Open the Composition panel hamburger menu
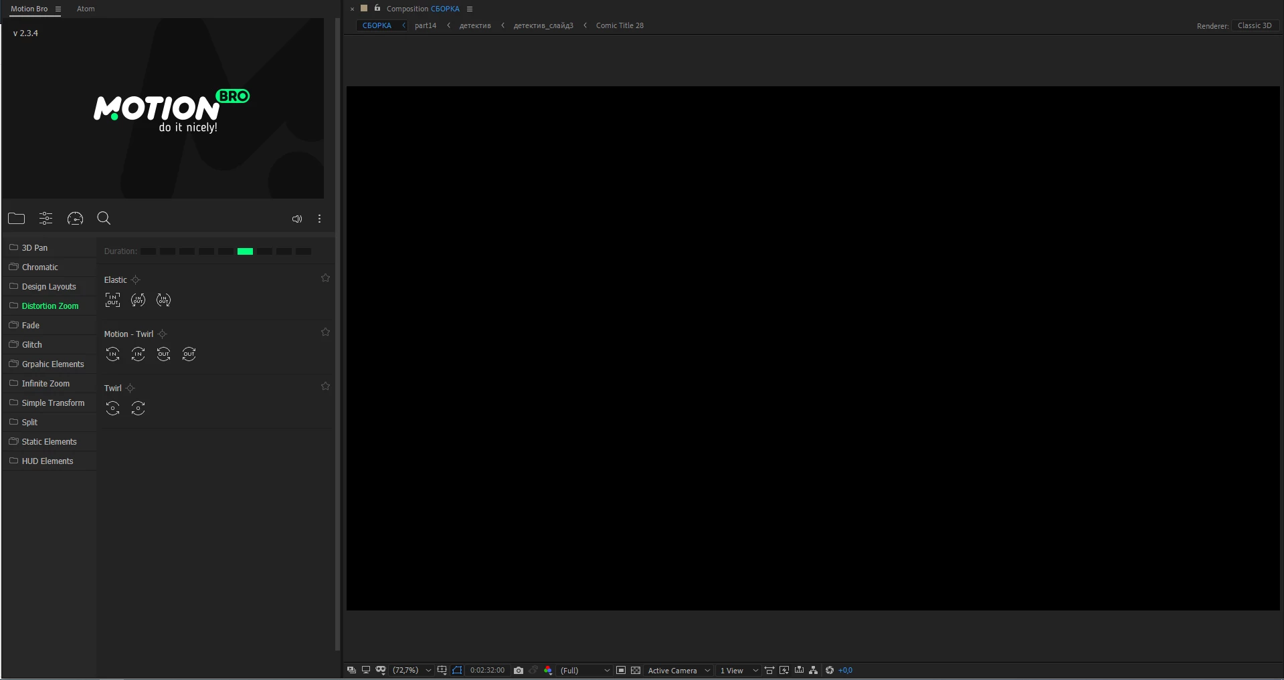The height and width of the screenshot is (680, 1284). (470, 9)
